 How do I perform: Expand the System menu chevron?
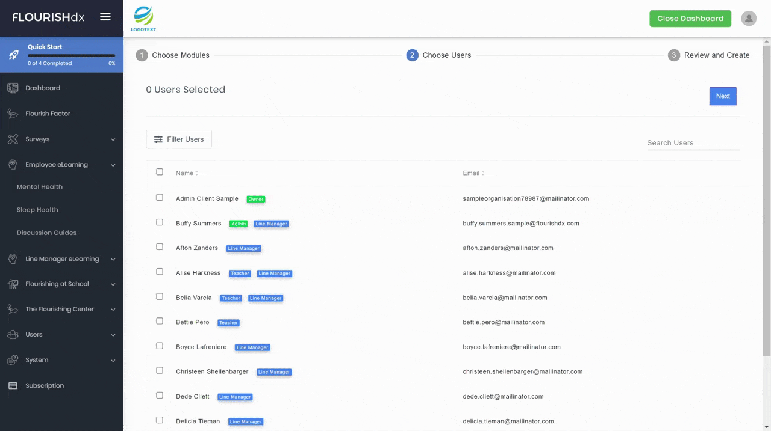pos(113,361)
